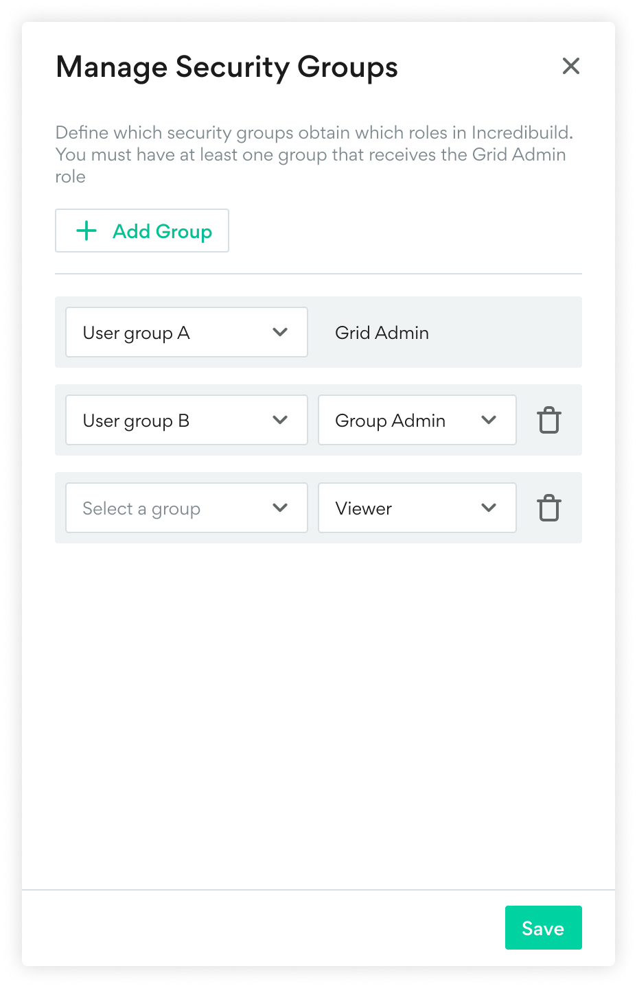Click the plus icon beside Add Group
The image size is (637, 988).
coord(86,231)
